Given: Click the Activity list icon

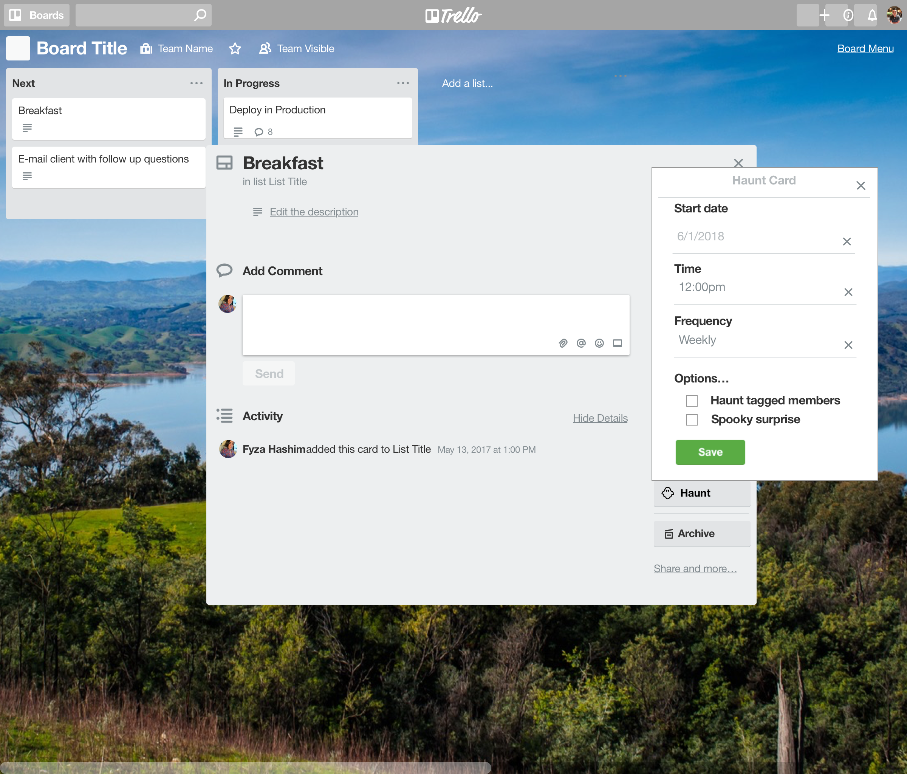Looking at the screenshot, I should click(x=224, y=415).
